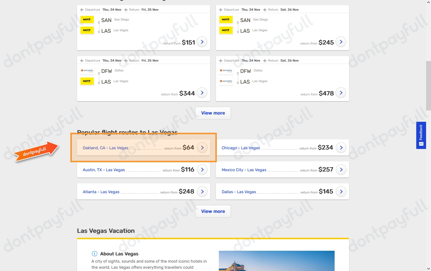Click the departure plane icon on the $151 card

click(x=82, y=10)
